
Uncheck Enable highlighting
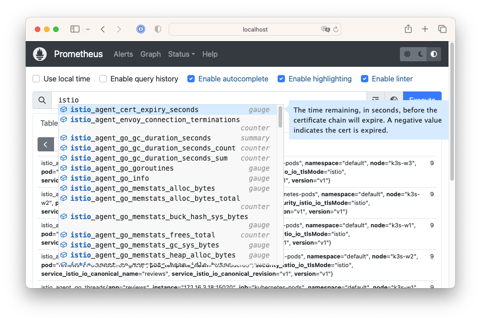pyautogui.click(x=281, y=79)
